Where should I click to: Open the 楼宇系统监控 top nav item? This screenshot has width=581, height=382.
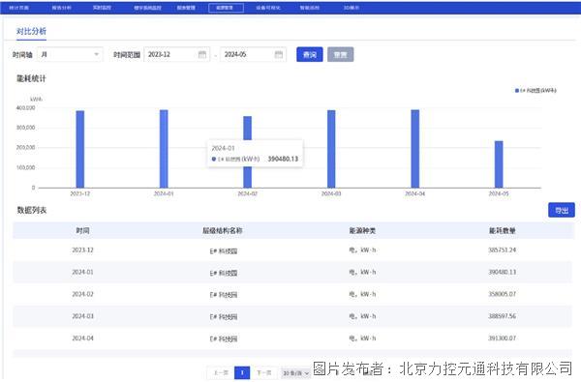click(x=147, y=8)
